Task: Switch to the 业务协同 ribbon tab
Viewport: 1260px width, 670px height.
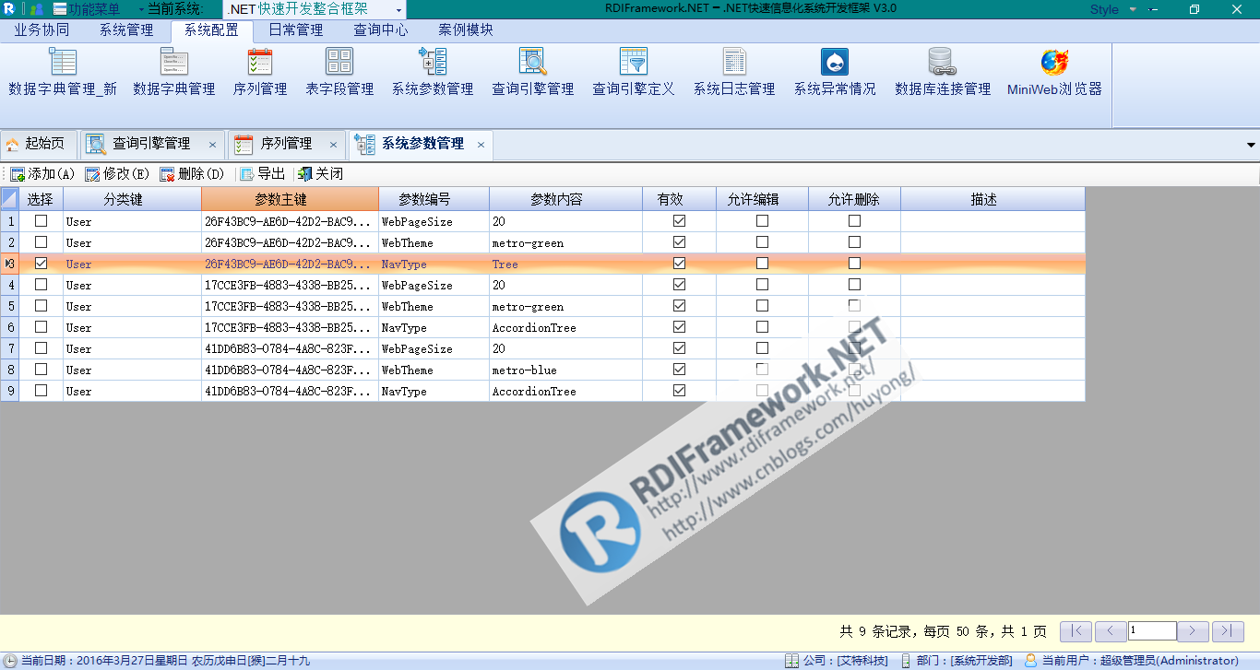Action: [42, 29]
